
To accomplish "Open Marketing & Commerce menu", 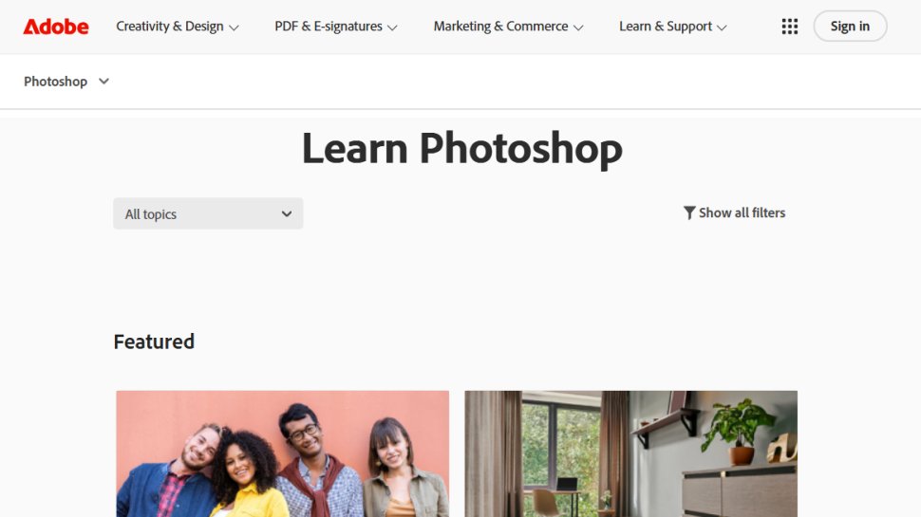I will pyautogui.click(x=508, y=27).
